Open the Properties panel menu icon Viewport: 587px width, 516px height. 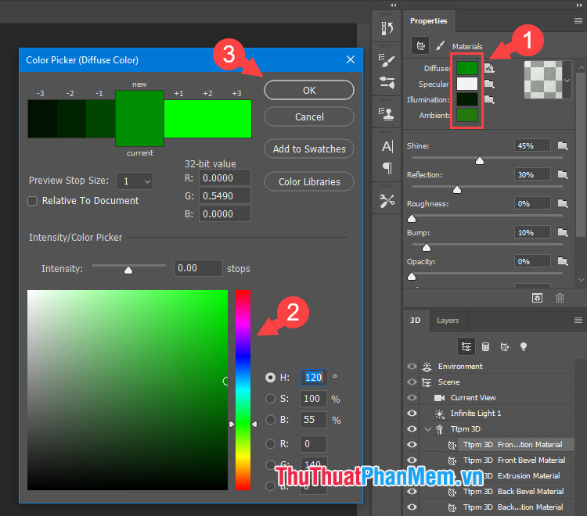[x=578, y=20]
